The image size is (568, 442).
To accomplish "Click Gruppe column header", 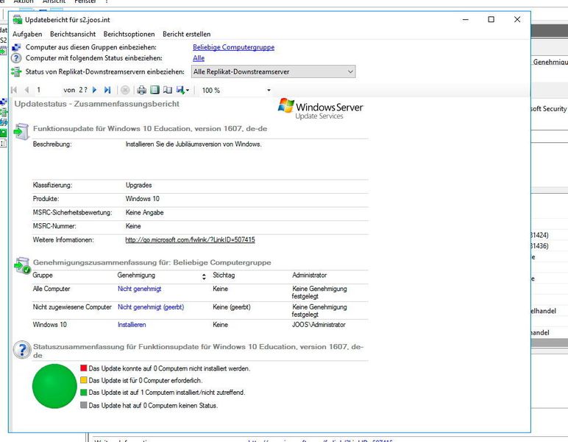I will [43, 276].
